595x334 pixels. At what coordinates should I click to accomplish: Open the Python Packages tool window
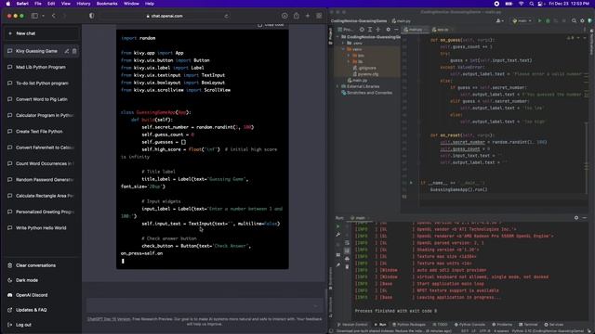coord(409,325)
